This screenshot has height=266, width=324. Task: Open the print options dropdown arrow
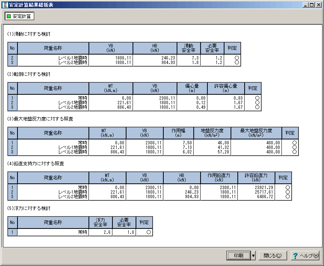pos(253,255)
